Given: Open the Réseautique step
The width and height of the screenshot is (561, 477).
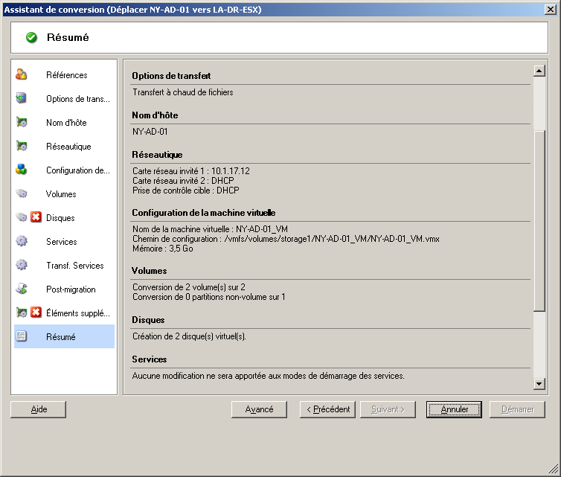Looking at the screenshot, I should [x=68, y=147].
